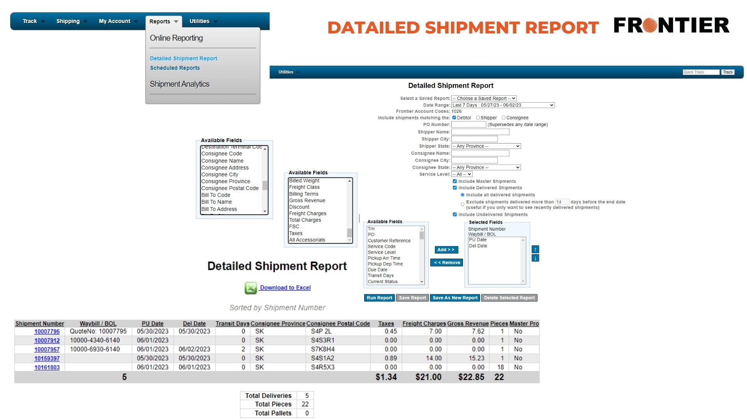Click the Consignee City input field
Screen dimensions: 747x420
(474, 160)
